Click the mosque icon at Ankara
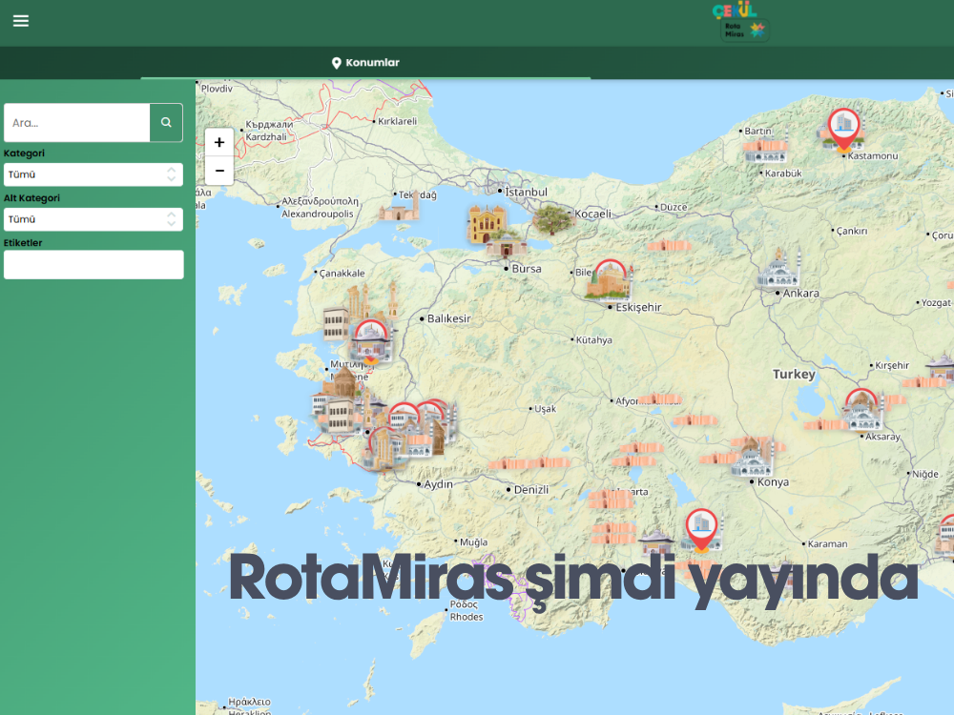 click(x=778, y=269)
